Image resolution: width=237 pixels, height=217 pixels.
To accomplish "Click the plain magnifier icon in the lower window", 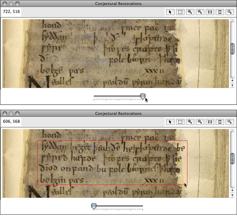I will 230,122.
